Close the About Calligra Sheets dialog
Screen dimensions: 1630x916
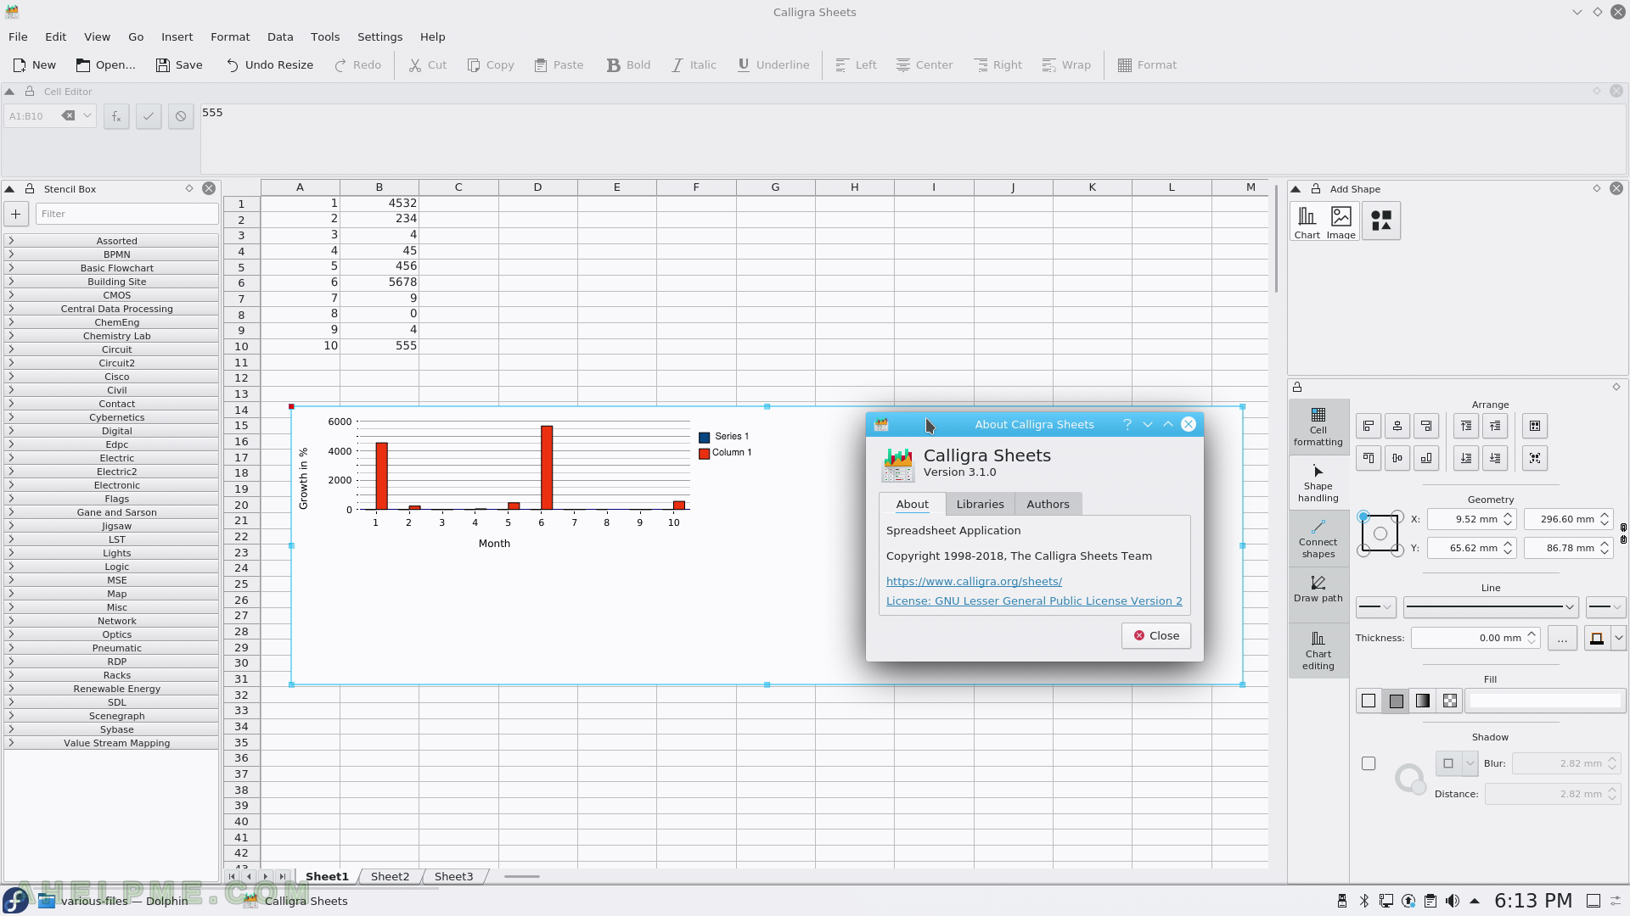pos(1156,635)
